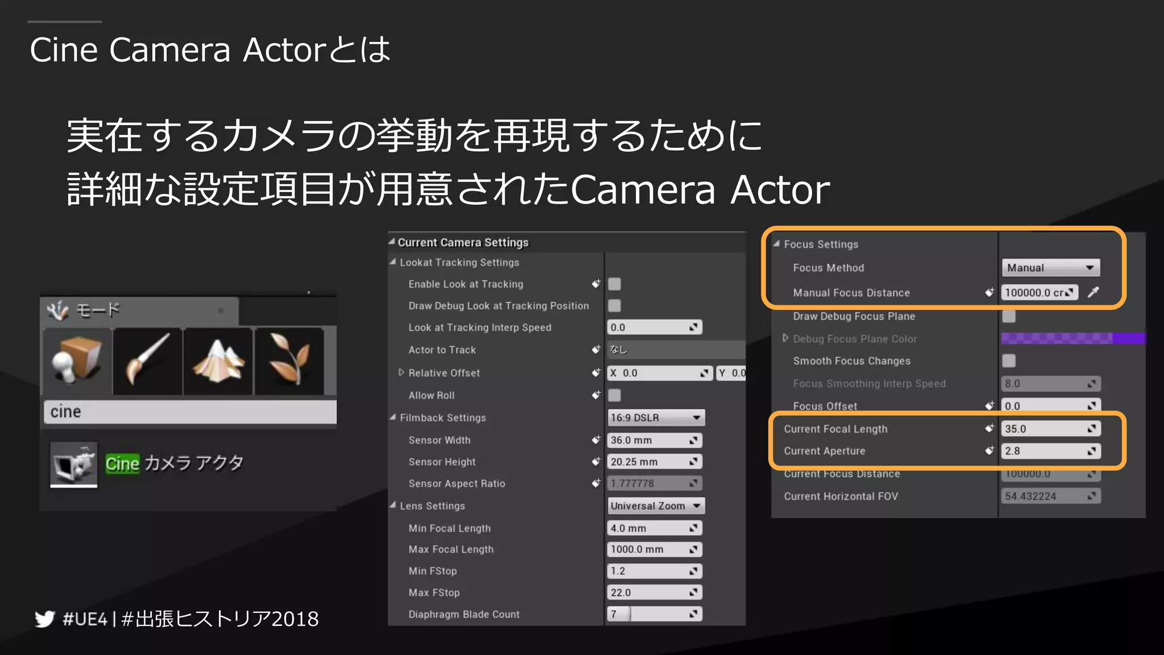Click the Manual Focus Distance value field
Screen dimensions: 1164x655
(1040, 292)
